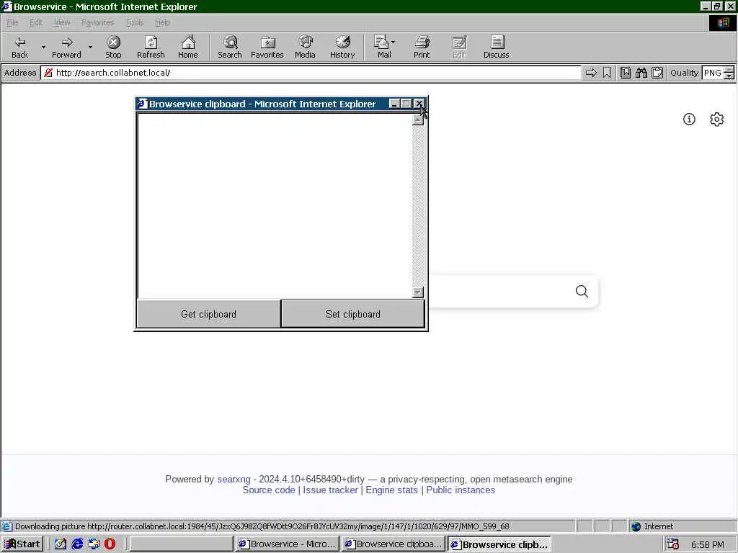Go to the Home page
Image resolution: width=738 pixels, height=553 pixels.
[x=188, y=47]
